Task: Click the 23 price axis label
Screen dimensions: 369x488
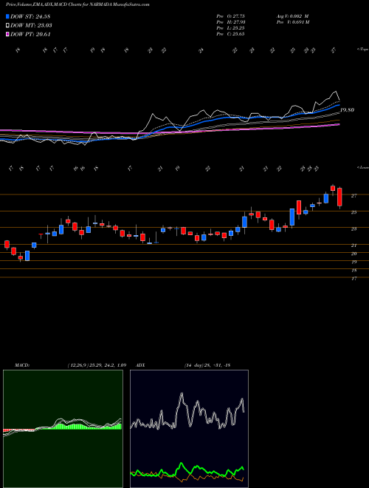Action: [x=354, y=229]
